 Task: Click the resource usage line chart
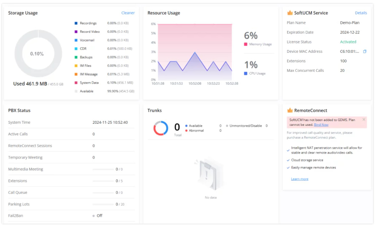[x=195, y=52]
